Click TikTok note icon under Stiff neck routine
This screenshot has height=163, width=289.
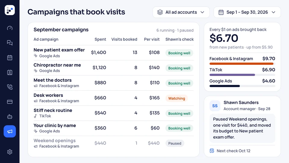pos(36,116)
